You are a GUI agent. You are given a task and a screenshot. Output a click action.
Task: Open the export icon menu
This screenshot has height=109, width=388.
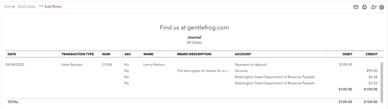pyautogui.click(x=373, y=7)
